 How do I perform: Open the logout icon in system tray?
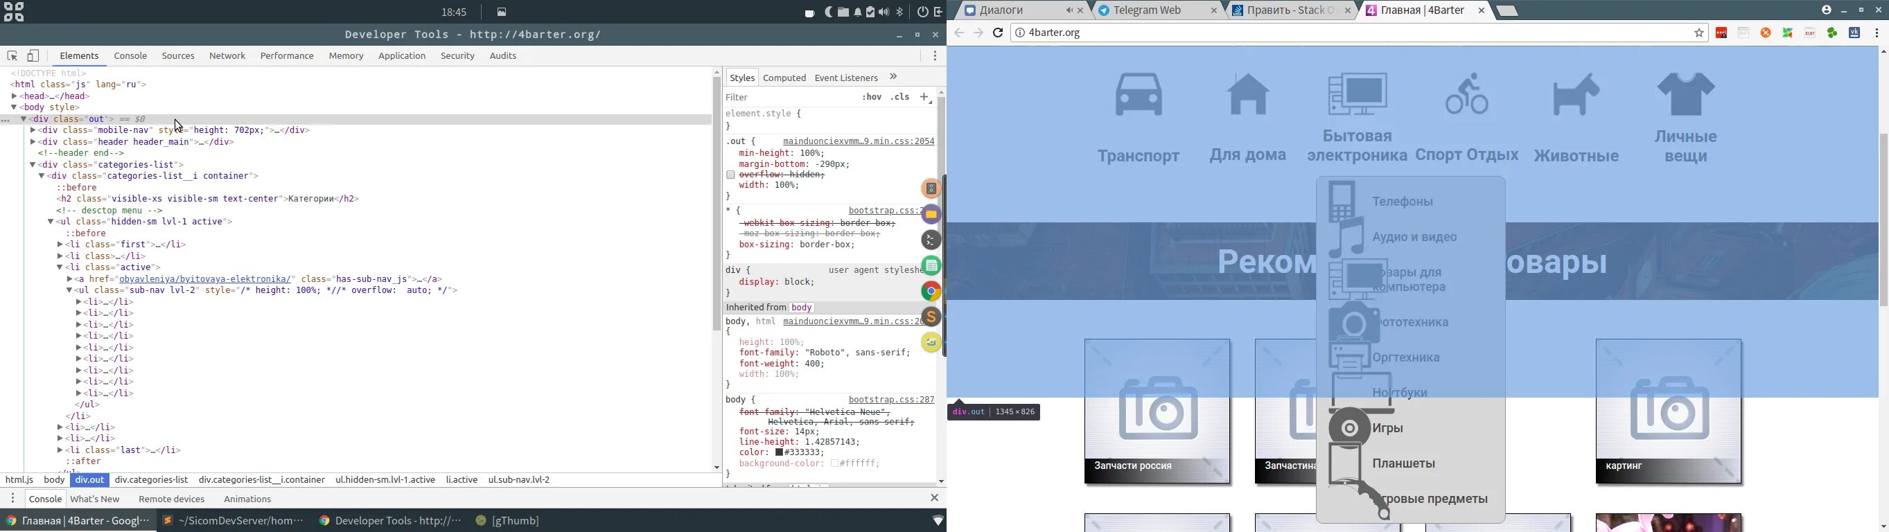click(x=939, y=12)
